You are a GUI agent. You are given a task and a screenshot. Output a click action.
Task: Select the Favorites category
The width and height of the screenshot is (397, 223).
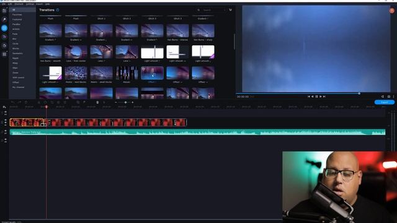click(x=17, y=15)
